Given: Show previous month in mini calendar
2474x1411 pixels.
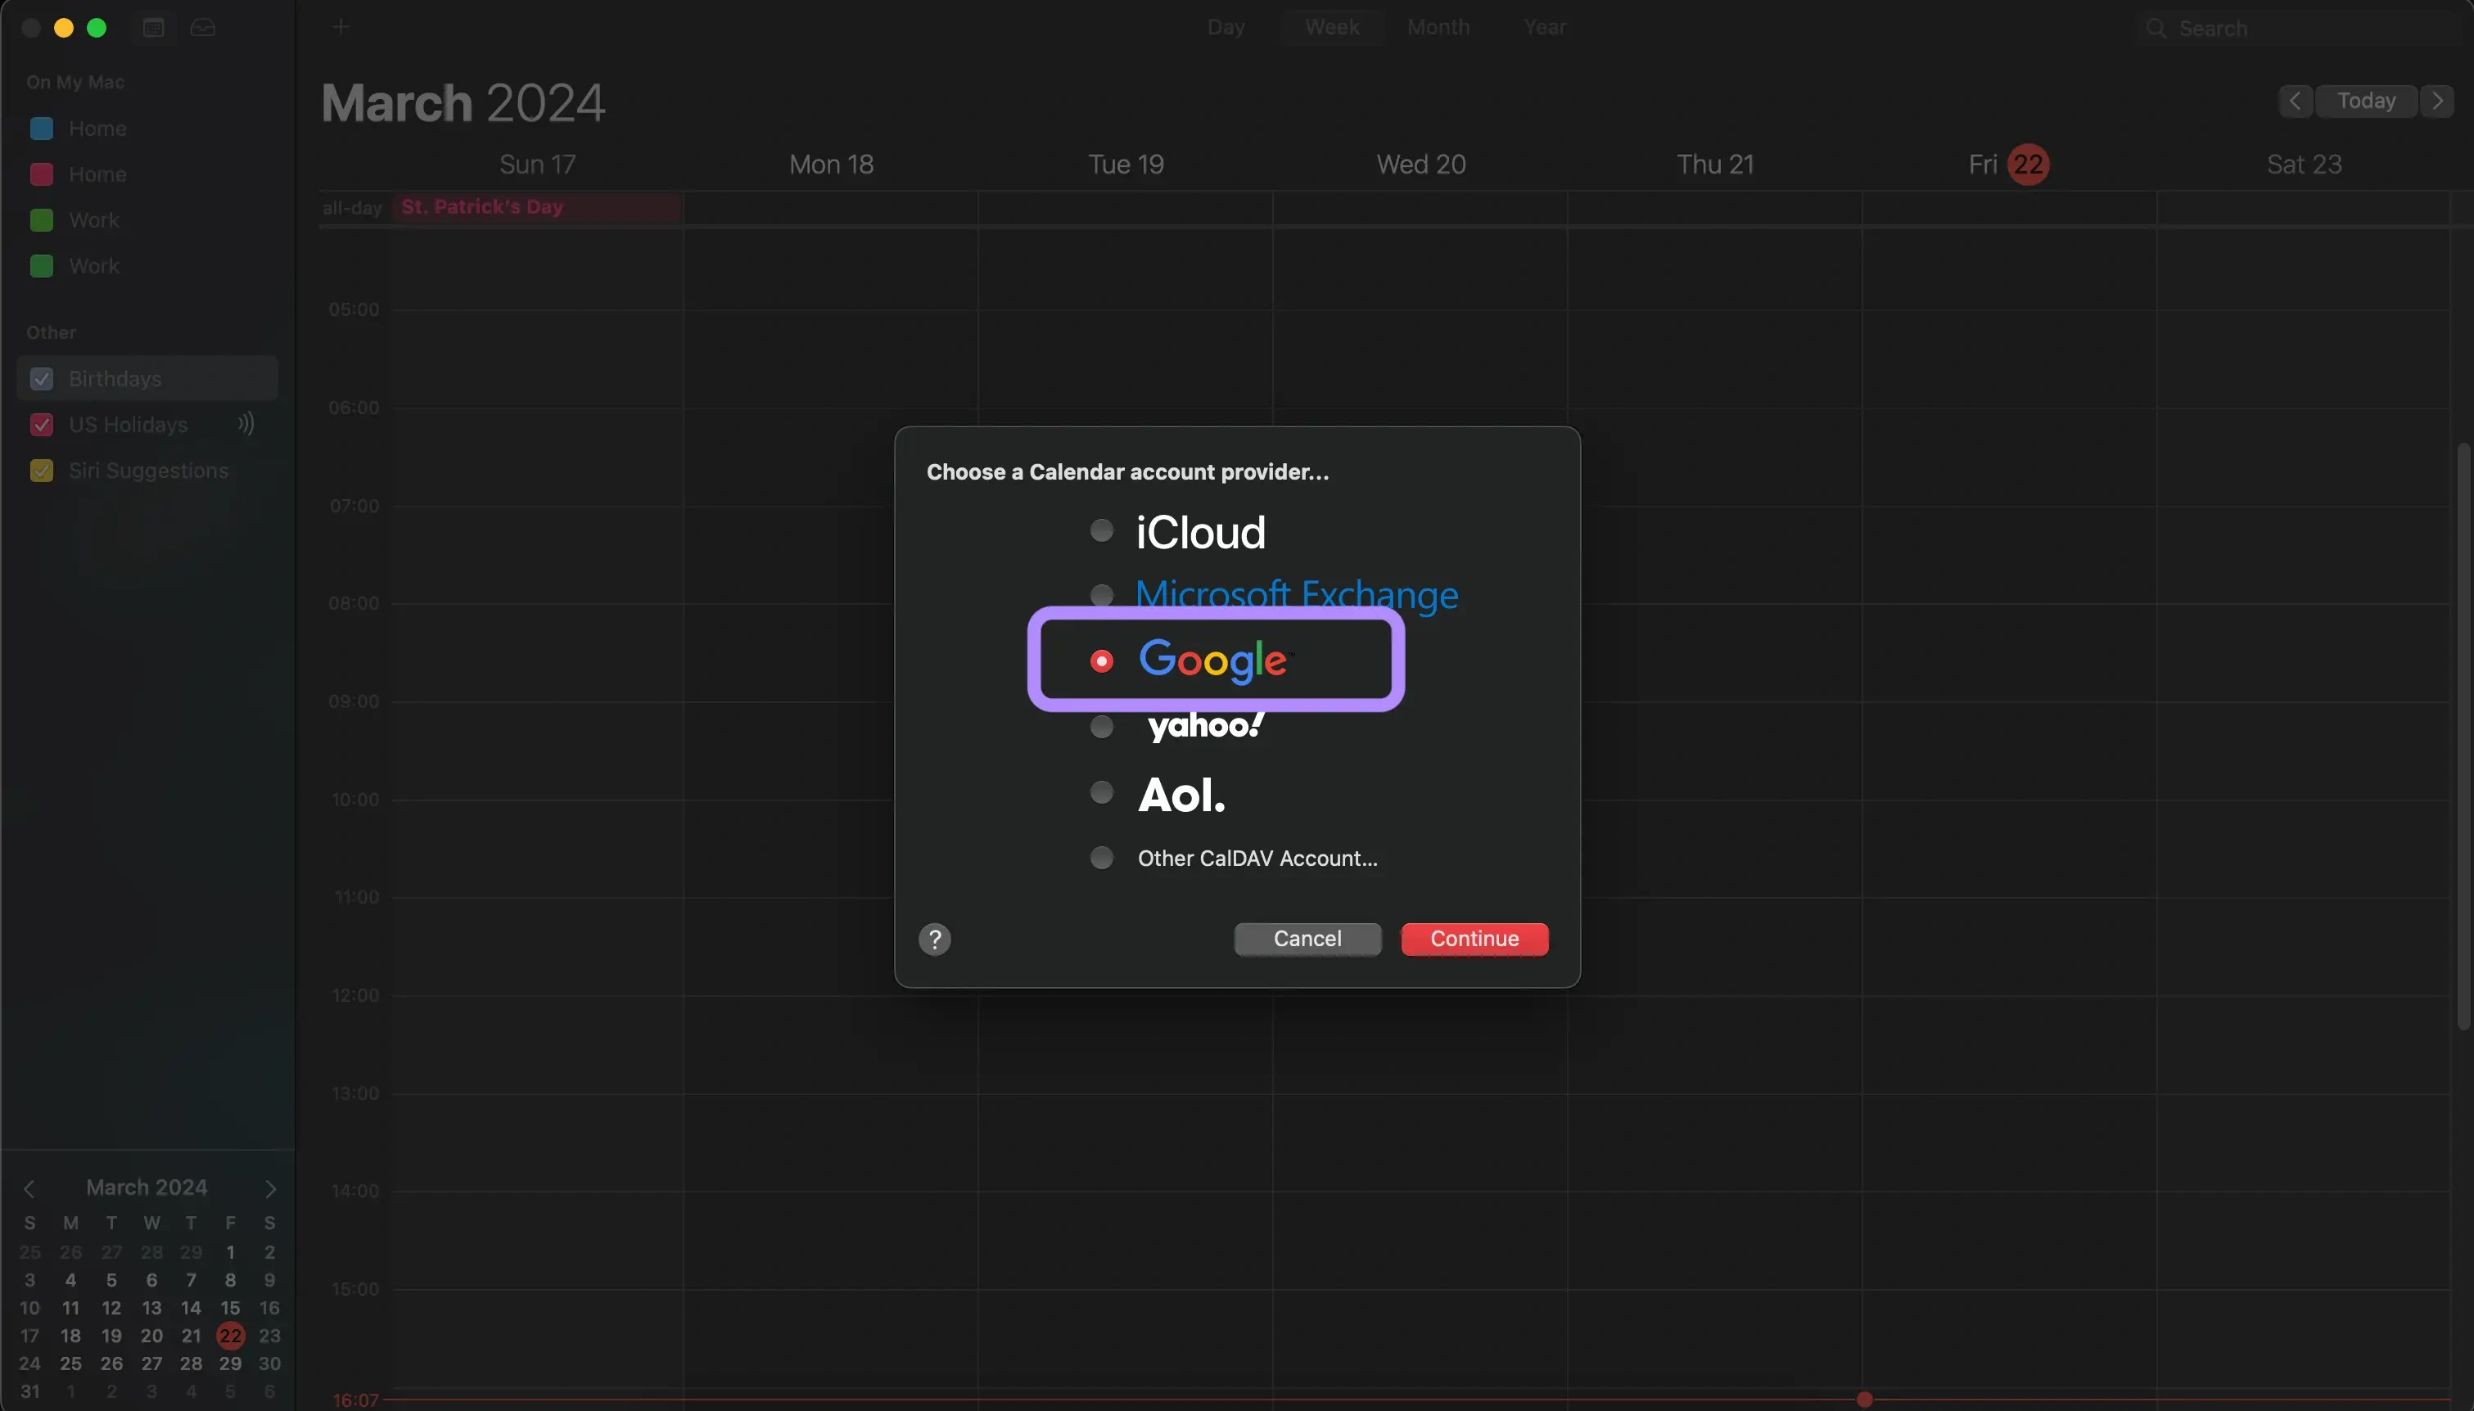Looking at the screenshot, I should [29, 1188].
